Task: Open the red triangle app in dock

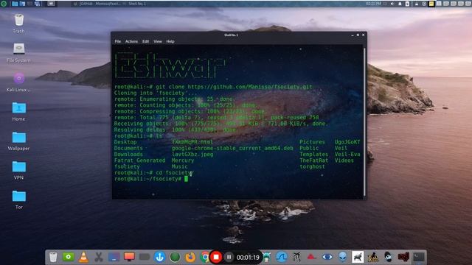Action: point(311,257)
